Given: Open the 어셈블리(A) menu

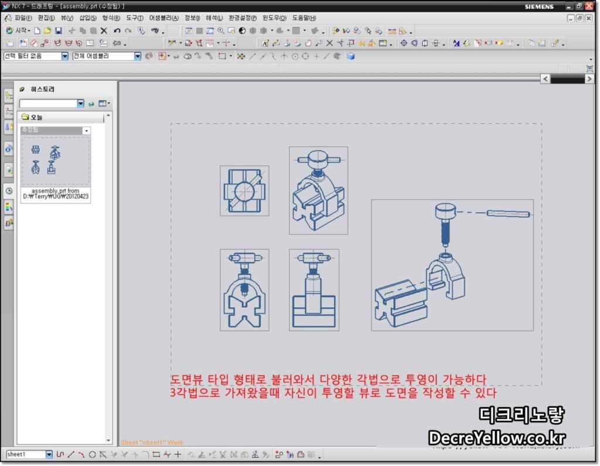Looking at the screenshot, I should coord(164,18).
